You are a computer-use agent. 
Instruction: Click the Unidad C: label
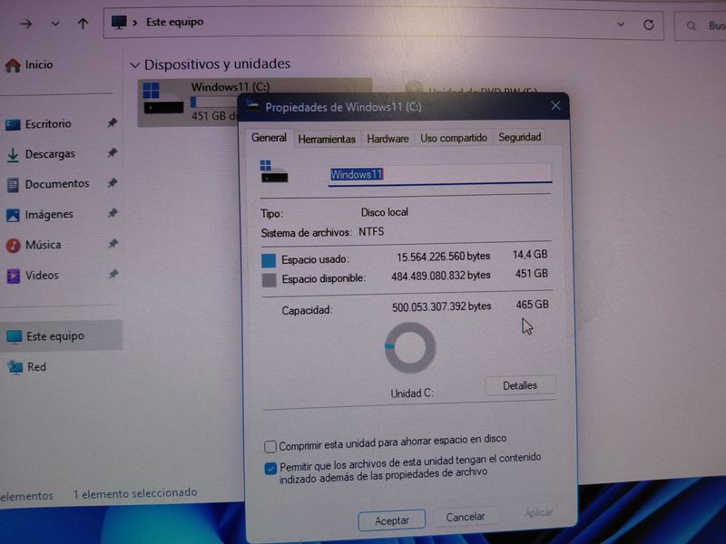412,393
